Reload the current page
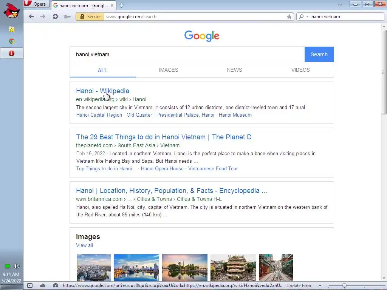 [x=55, y=17]
